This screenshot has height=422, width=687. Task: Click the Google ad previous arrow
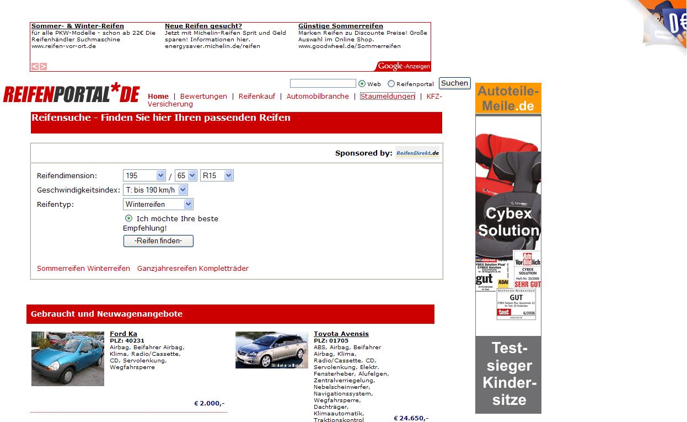tap(35, 66)
